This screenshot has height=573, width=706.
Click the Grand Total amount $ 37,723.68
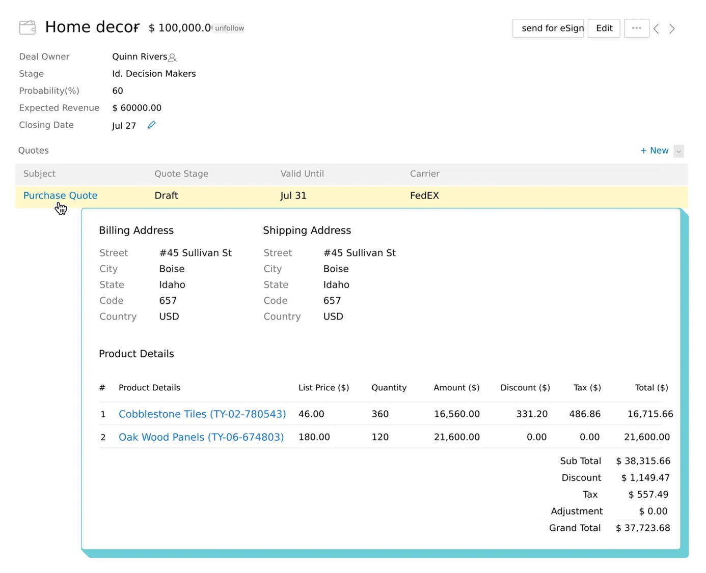click(643, 528)
